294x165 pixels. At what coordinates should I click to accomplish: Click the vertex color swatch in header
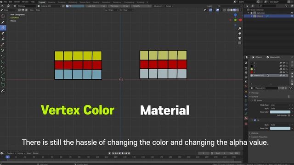tap(78, 6)
